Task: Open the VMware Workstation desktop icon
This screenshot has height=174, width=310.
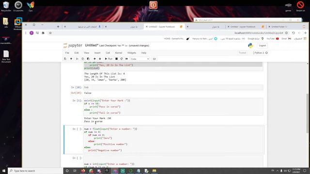Action: 18,24
